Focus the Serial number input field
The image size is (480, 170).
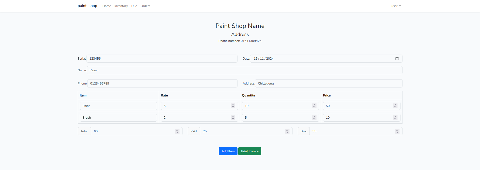(x=162, y=59)
